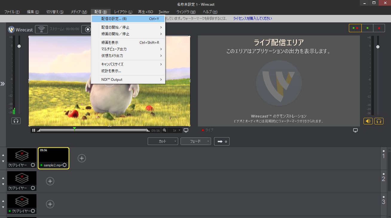The height and width of the screenshot is (218, 391).
Task: Mute the master audio with the speaker icon
Action: point(368,121)
